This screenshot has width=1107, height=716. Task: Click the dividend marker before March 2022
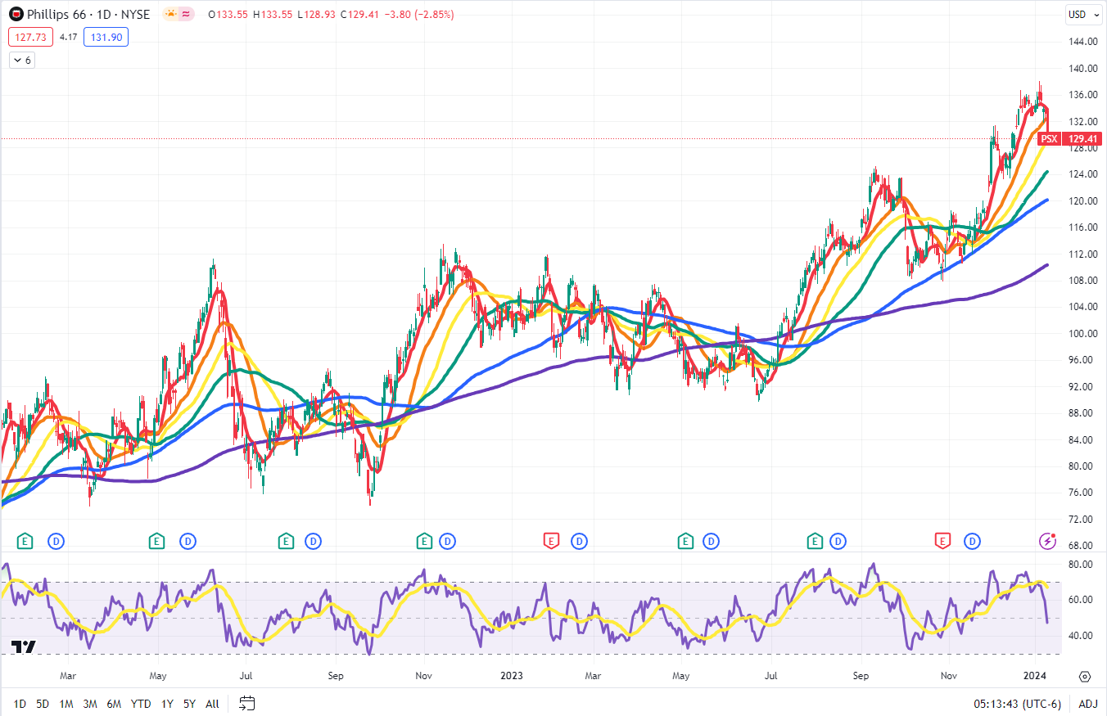pos(56,541)
